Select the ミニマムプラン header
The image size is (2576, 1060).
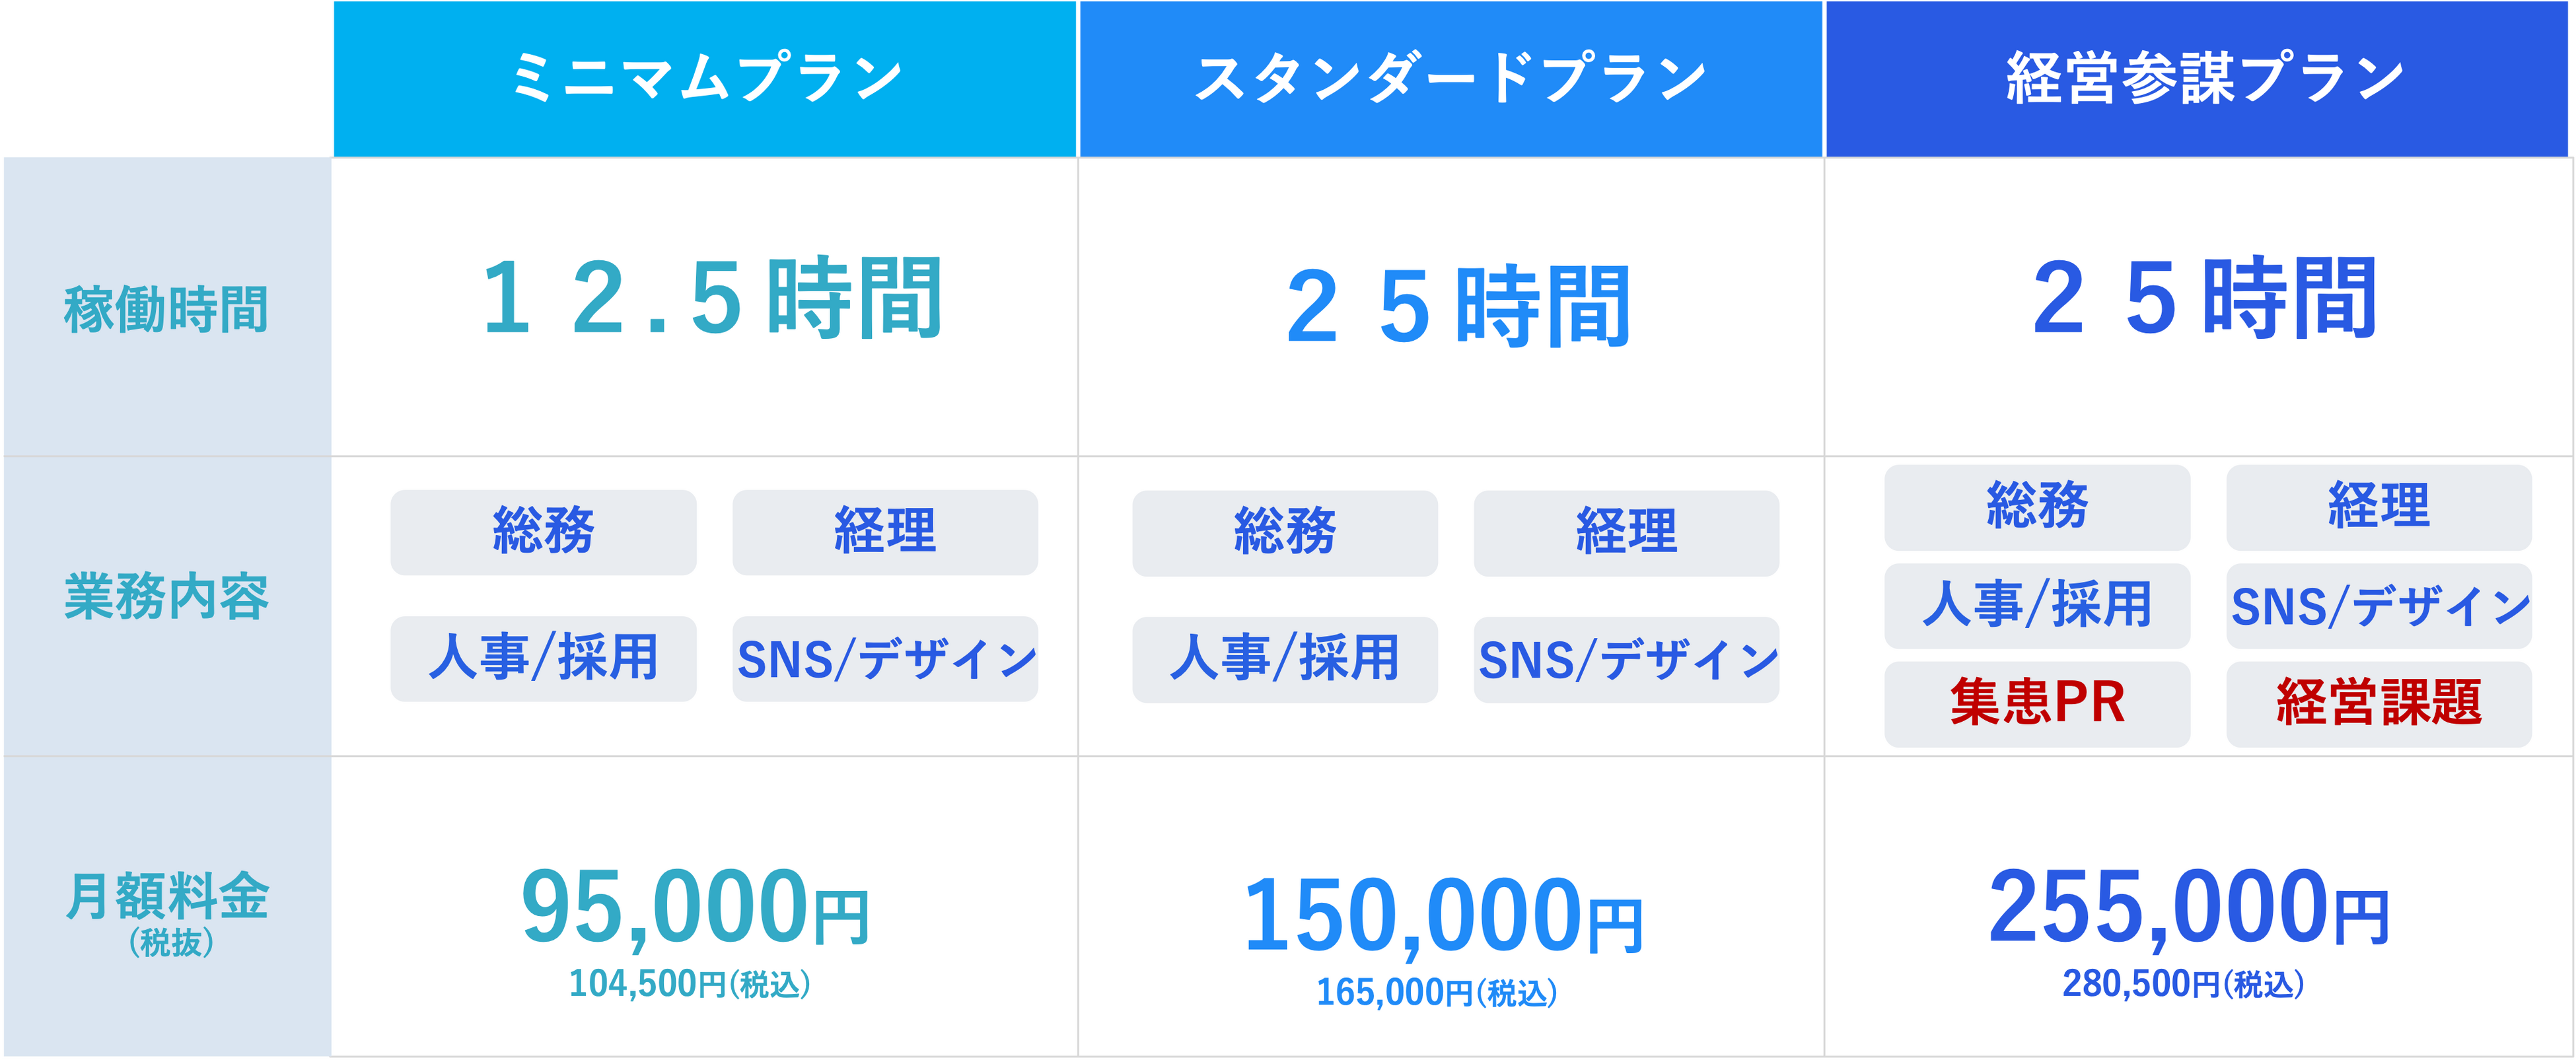click(x=705, y=79)
